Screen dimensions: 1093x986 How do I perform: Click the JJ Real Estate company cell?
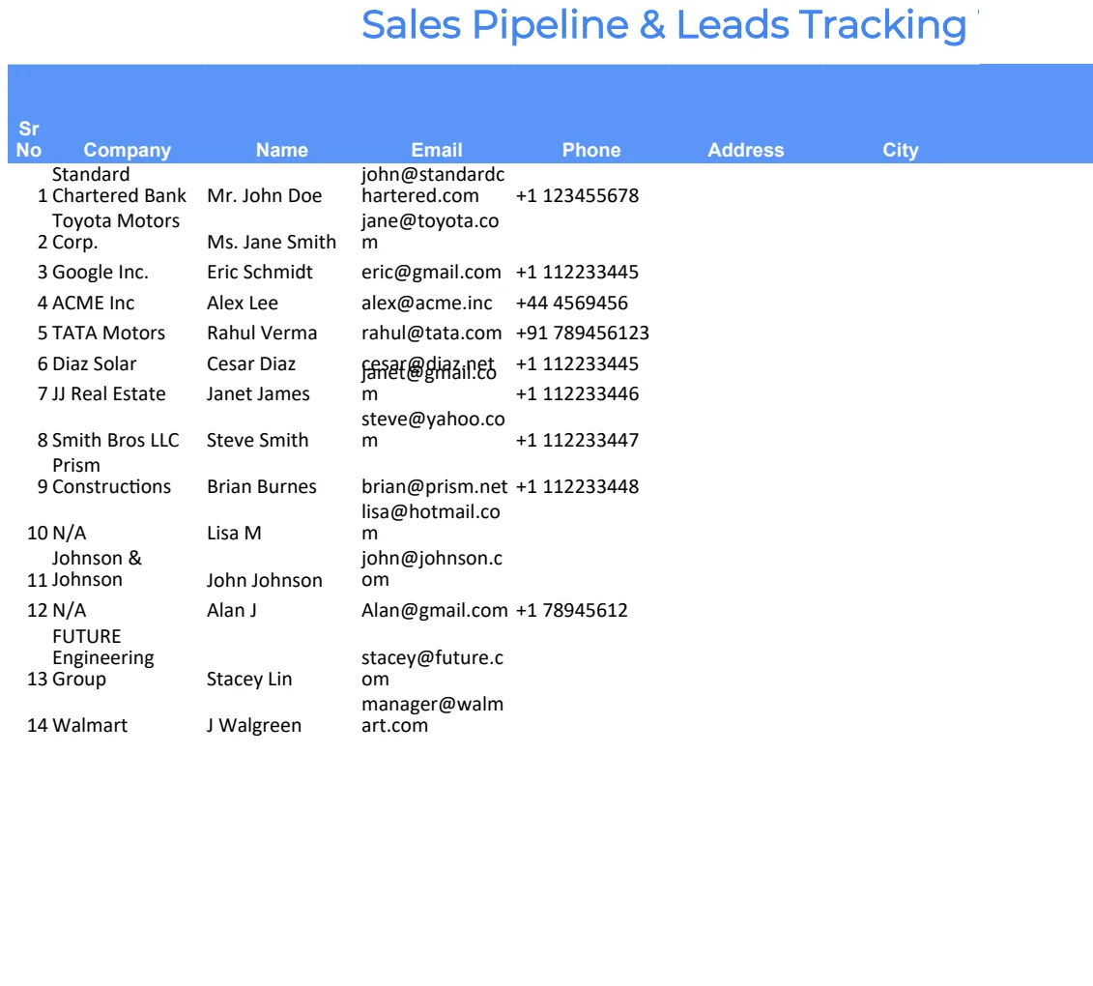[x=109, y=394]
